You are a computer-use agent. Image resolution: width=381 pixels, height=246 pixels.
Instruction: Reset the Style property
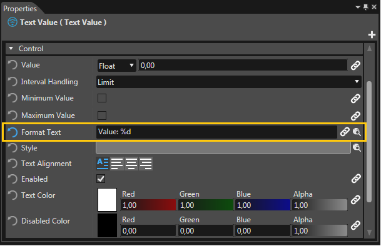(13, 148)
